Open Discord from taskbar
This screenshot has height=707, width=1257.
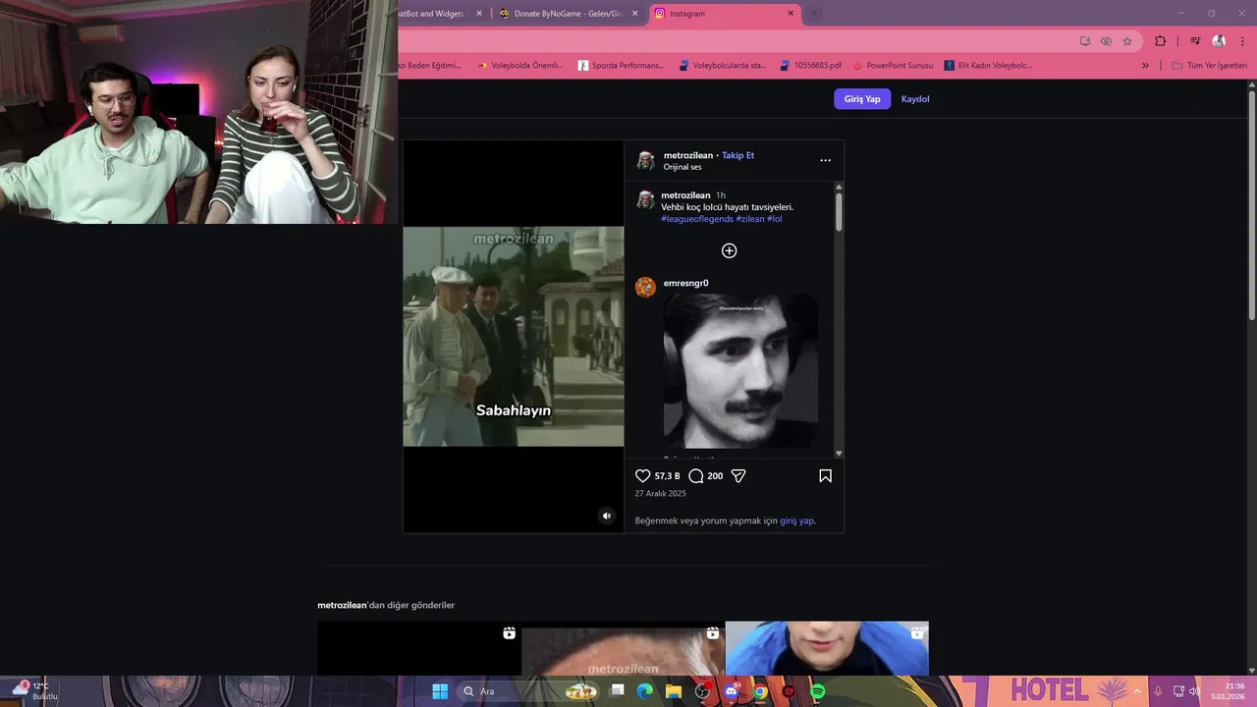point(731,691)
